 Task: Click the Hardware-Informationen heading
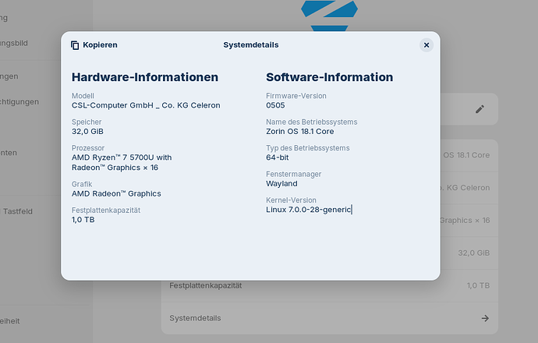[145, 77]
